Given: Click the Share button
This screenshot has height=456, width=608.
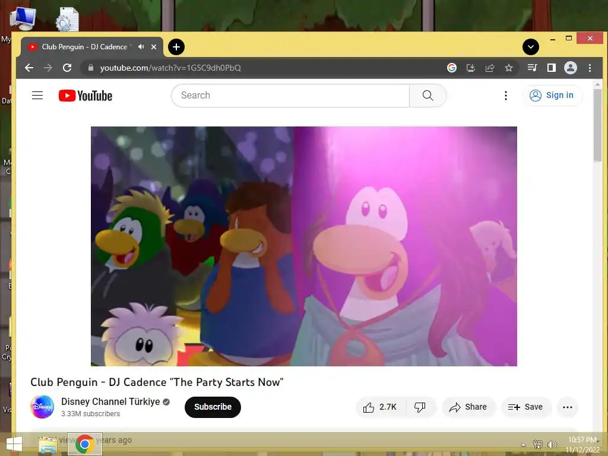Looking at the screenshot, I should [468, 407].
